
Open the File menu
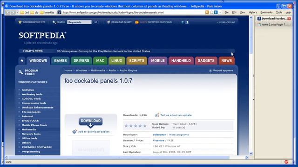click(x=227, y=13)
